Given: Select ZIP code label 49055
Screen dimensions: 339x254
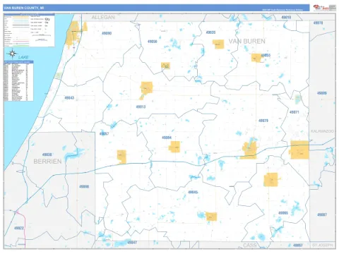Looking at the screenshot, I should pos(266,55).
